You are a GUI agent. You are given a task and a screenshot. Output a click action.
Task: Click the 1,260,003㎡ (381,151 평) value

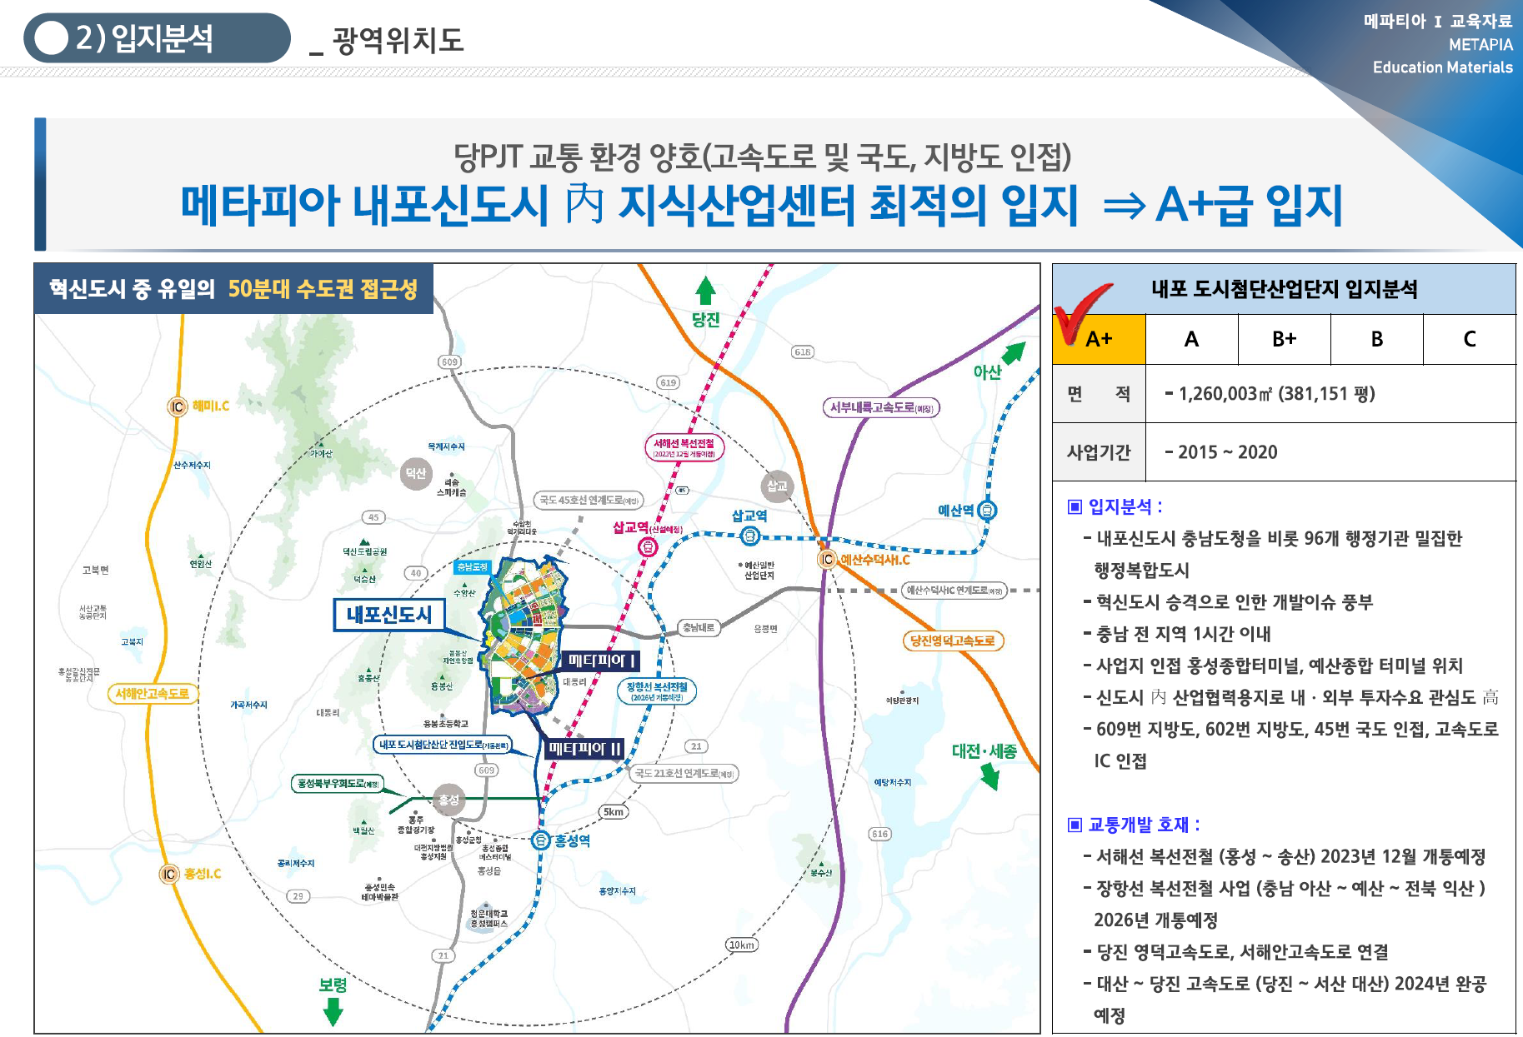[1270, 394]
